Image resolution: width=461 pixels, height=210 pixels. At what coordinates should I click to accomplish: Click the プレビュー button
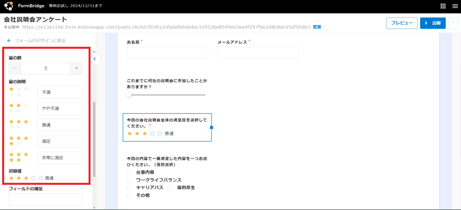click(x=402, y=23)
